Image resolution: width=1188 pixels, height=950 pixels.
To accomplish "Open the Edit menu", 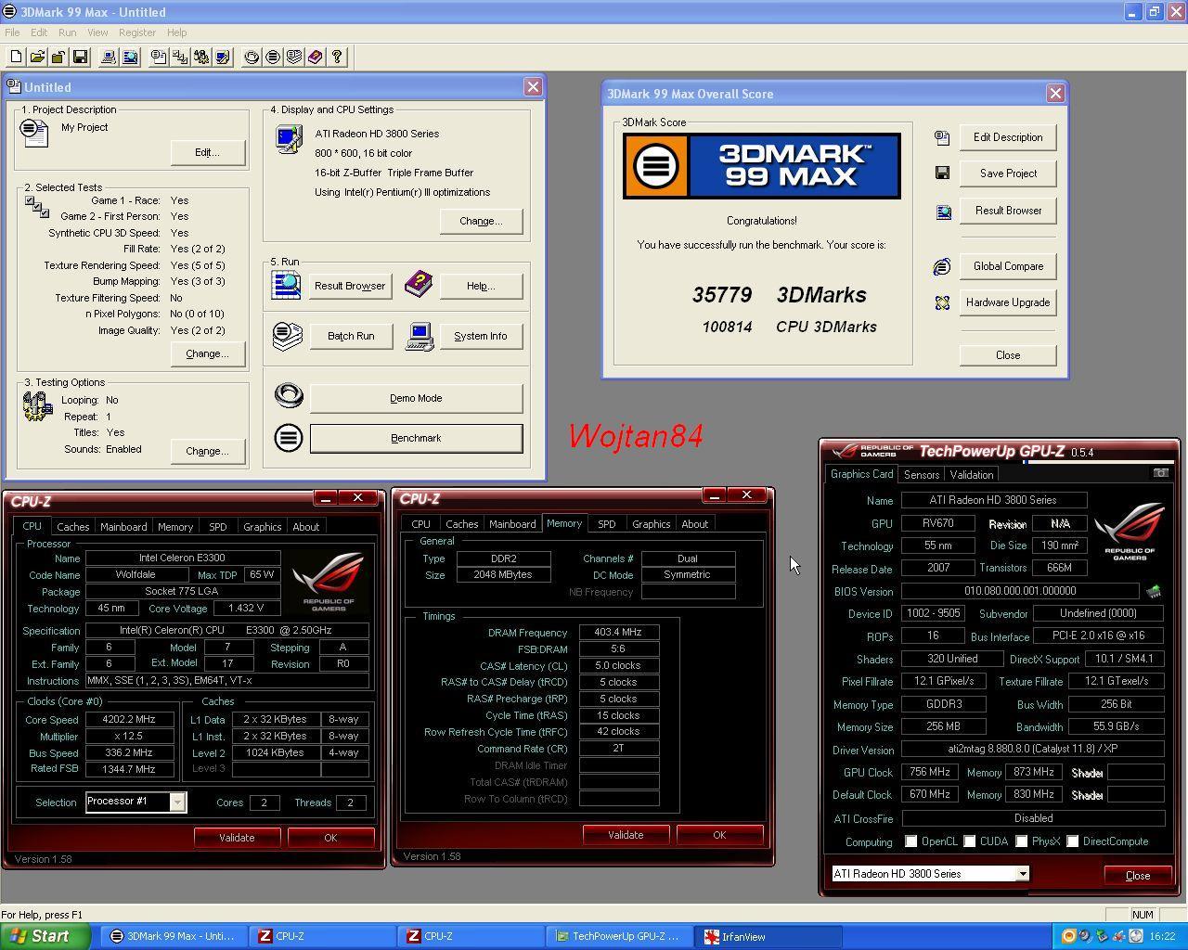I will click(39, 32).
